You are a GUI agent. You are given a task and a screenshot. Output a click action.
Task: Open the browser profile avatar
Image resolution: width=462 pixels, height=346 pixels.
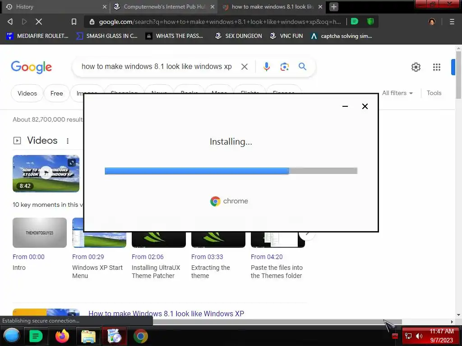click(x=432, y=22)
